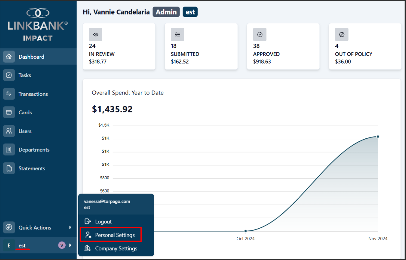Select Personal Settings from the popup menu
406x260 pixels.
point(115,235)
